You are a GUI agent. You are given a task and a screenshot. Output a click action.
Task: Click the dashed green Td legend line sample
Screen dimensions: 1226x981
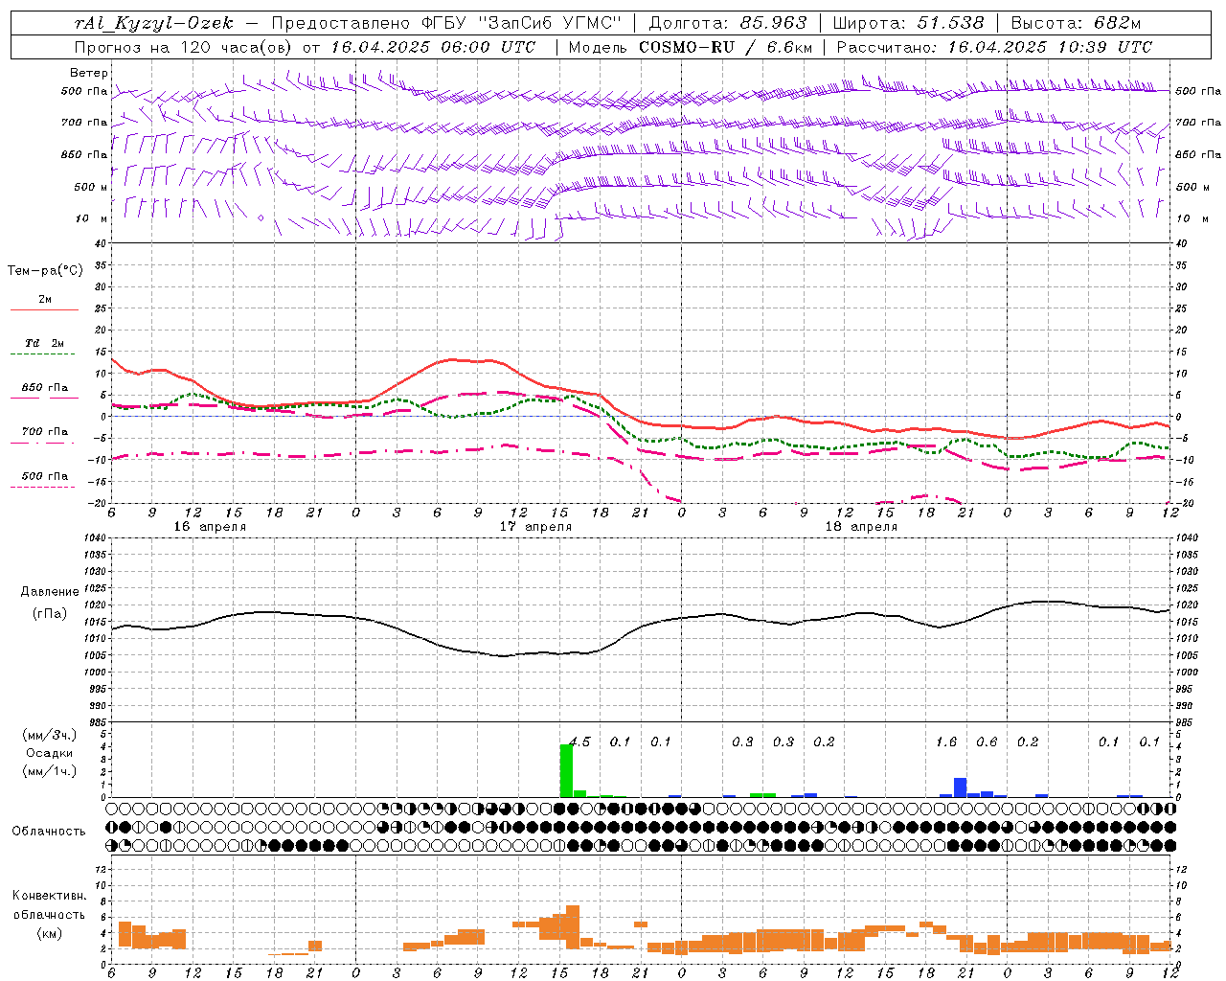pos(42,354)
